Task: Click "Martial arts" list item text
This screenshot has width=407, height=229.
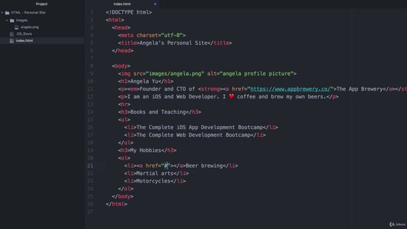Action: click(155, 174)
